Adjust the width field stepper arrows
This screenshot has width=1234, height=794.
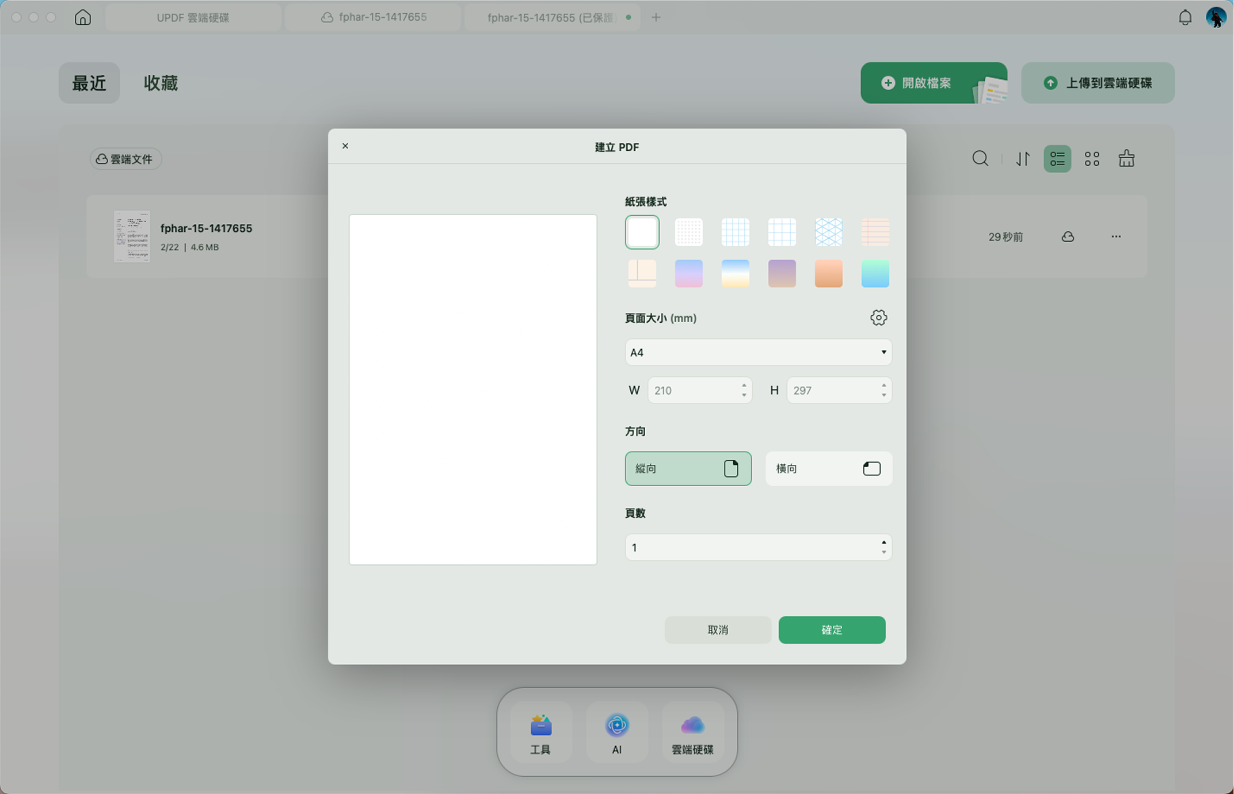[x=744, y=390]
